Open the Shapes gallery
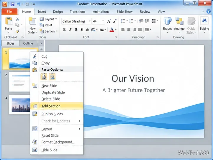The width and height of the screenshot is (213, 160). (167, 25)
